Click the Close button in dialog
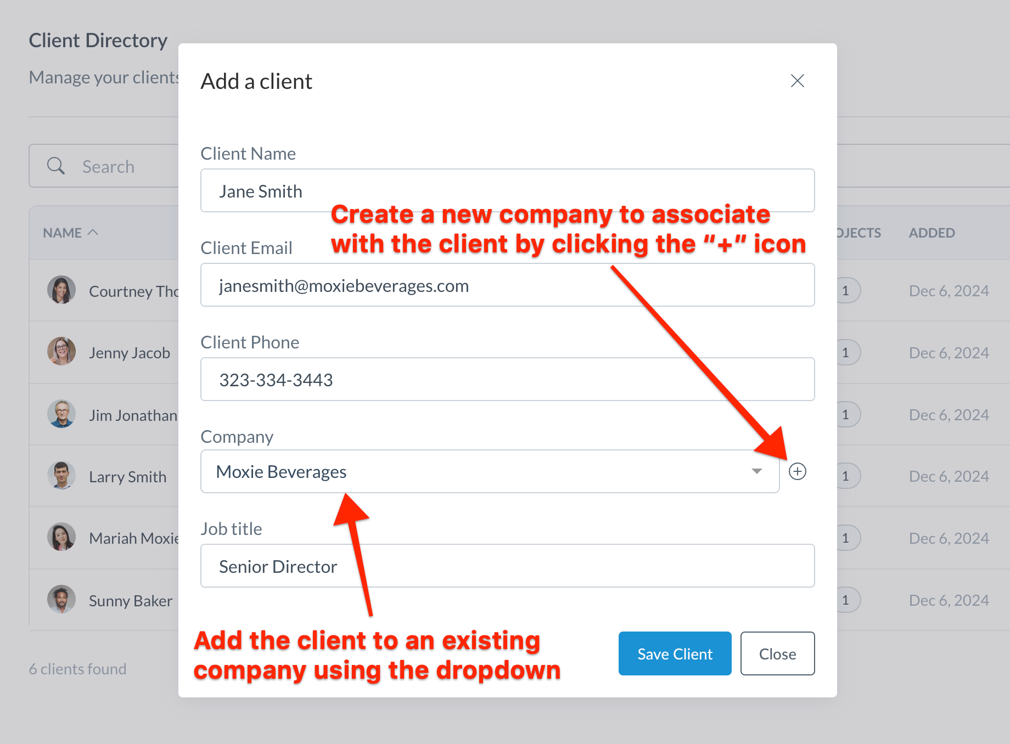1010x744 pixels. 777,653
